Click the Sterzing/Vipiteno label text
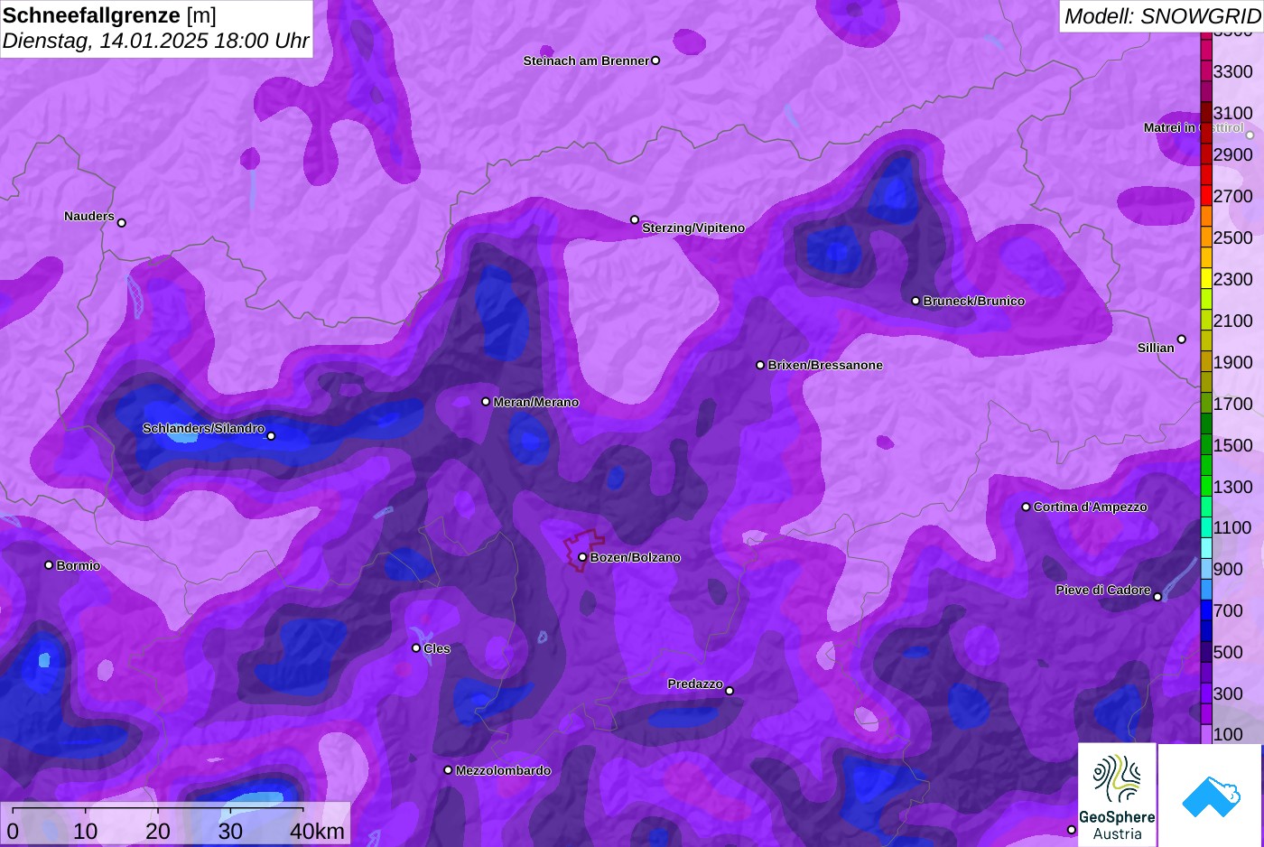This screenshot has width=1264, height=847. tap(693, 228)
